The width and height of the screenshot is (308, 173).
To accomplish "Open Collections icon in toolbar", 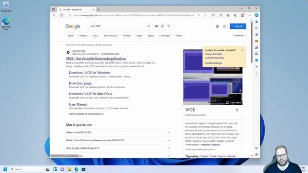I will (x=228, y=15).
